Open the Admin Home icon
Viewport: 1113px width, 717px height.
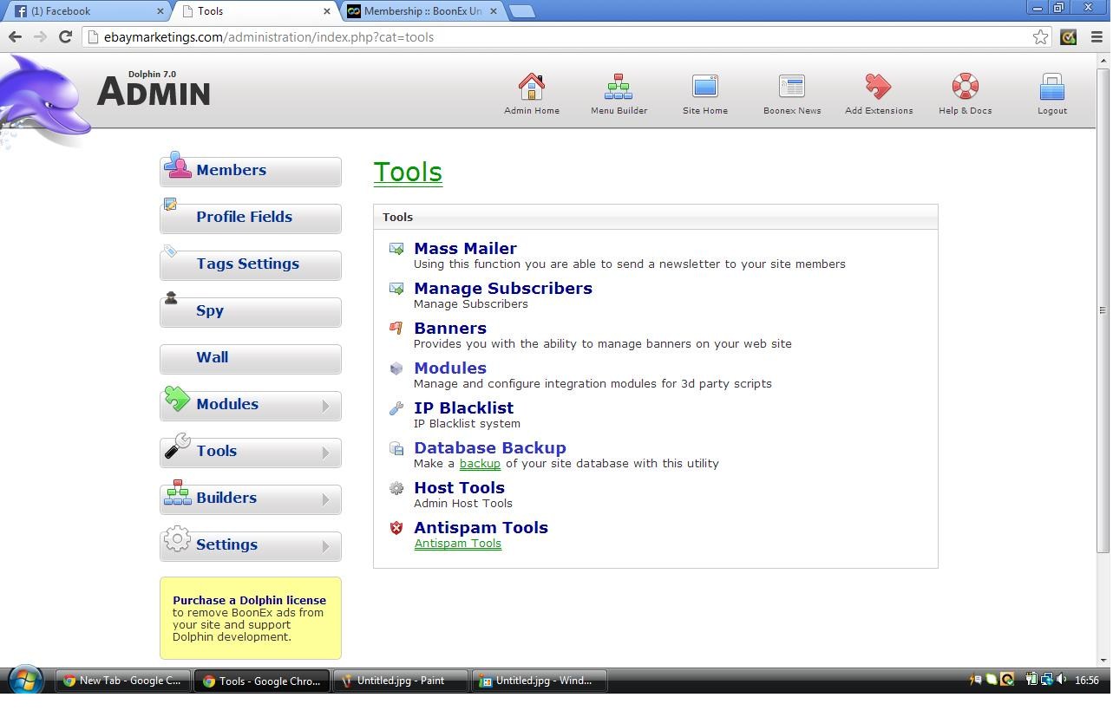pos(532,87)
